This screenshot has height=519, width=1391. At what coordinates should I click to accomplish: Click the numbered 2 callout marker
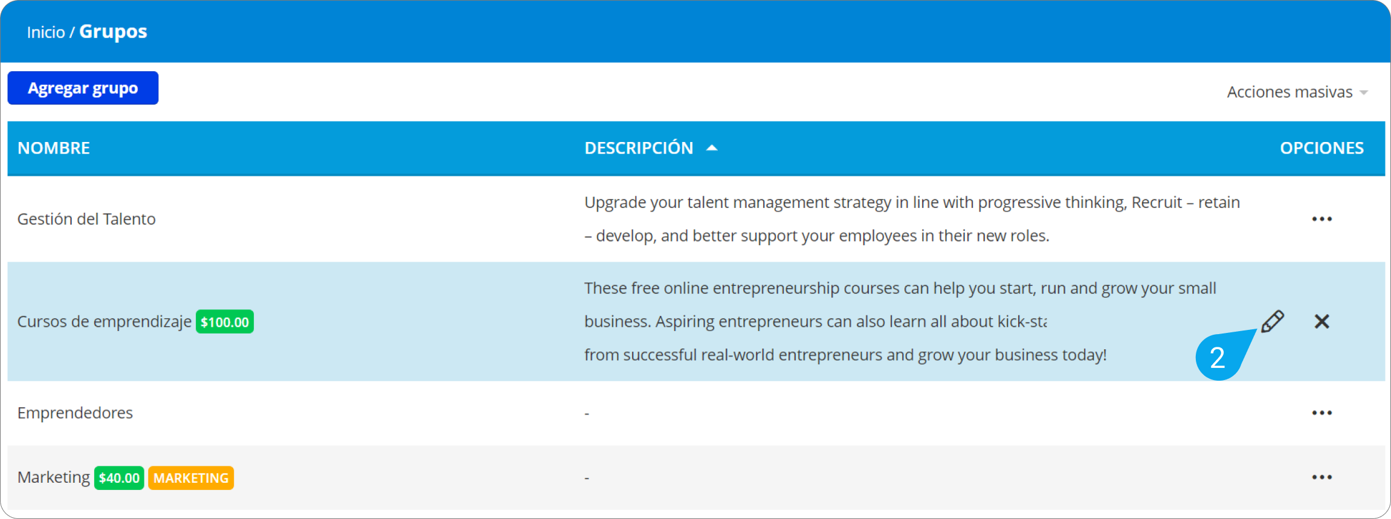click(1218, 358)
